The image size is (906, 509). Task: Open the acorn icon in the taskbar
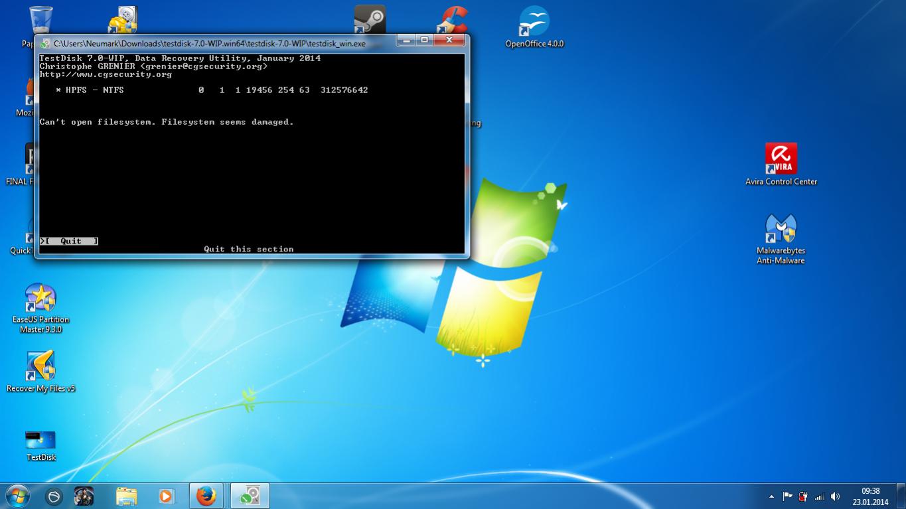point(54,496)
